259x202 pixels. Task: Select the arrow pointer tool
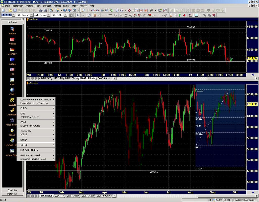pos(78,15)
